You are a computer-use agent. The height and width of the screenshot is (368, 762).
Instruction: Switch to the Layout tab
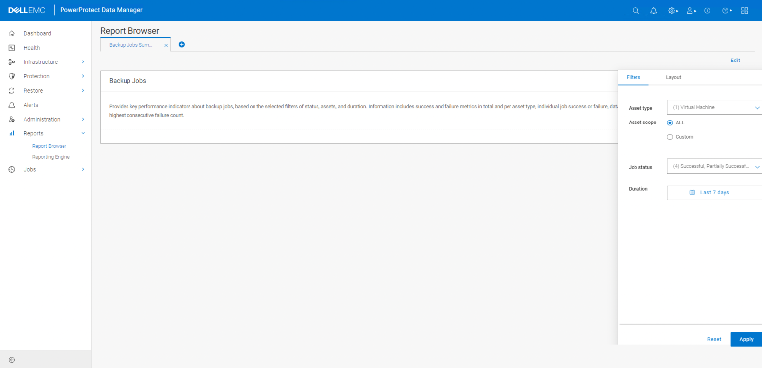coord(673,77)
